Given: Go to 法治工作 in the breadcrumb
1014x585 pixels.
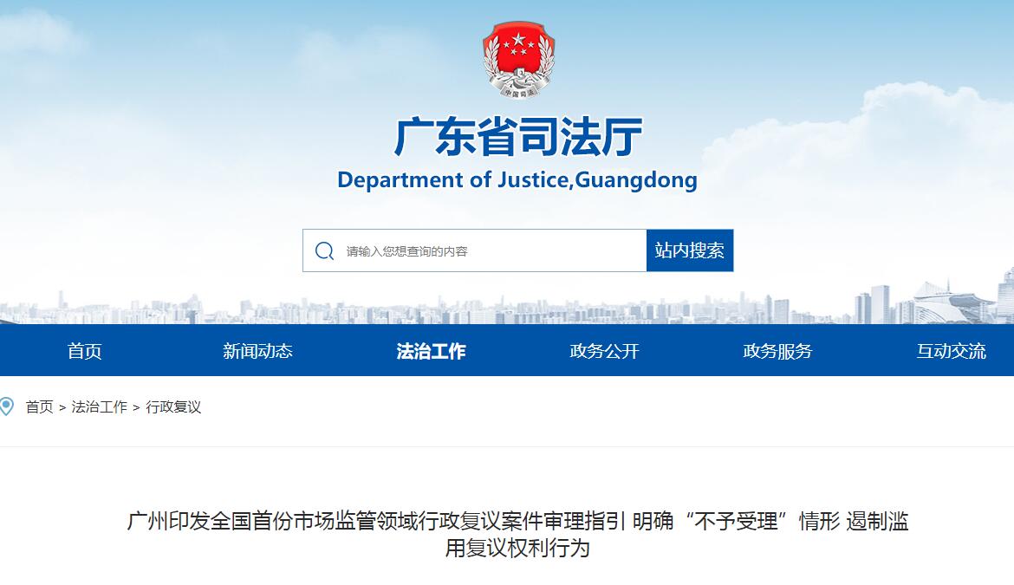Looking at the screenshot, I should click(x=100, y=407).
